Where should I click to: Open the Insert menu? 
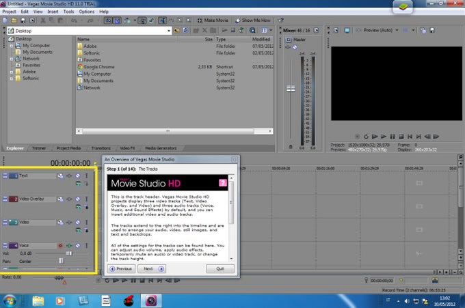pos(53,12)
